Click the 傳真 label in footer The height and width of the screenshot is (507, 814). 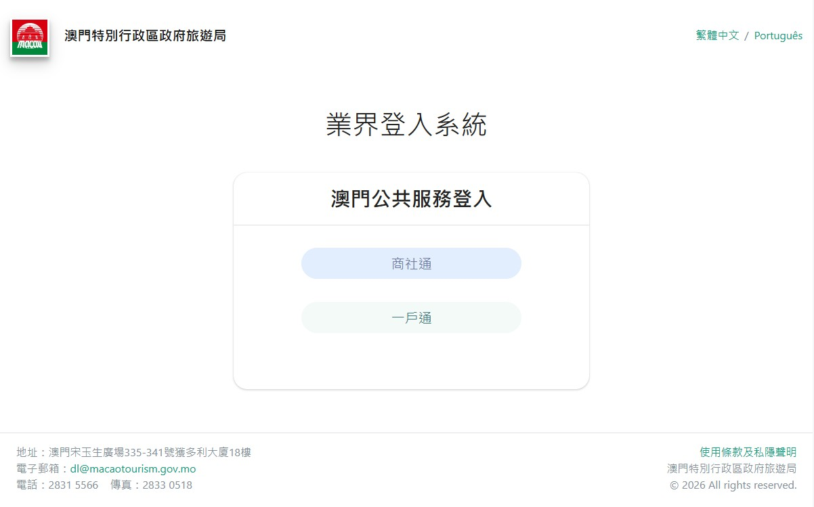(x=121, y=485)
